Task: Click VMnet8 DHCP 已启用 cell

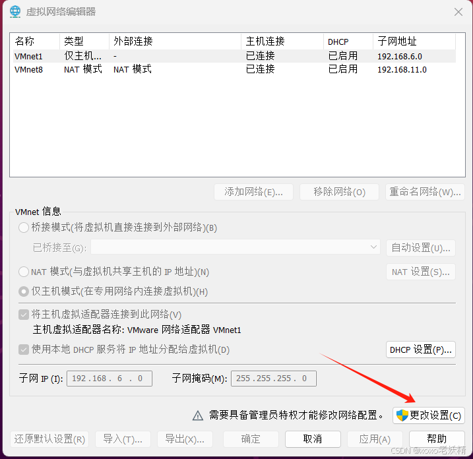Action: coord(343,69)
